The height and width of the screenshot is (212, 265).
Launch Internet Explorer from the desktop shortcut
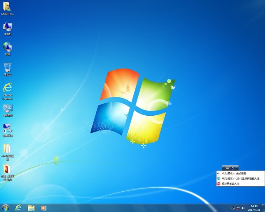tap(8, 87)
